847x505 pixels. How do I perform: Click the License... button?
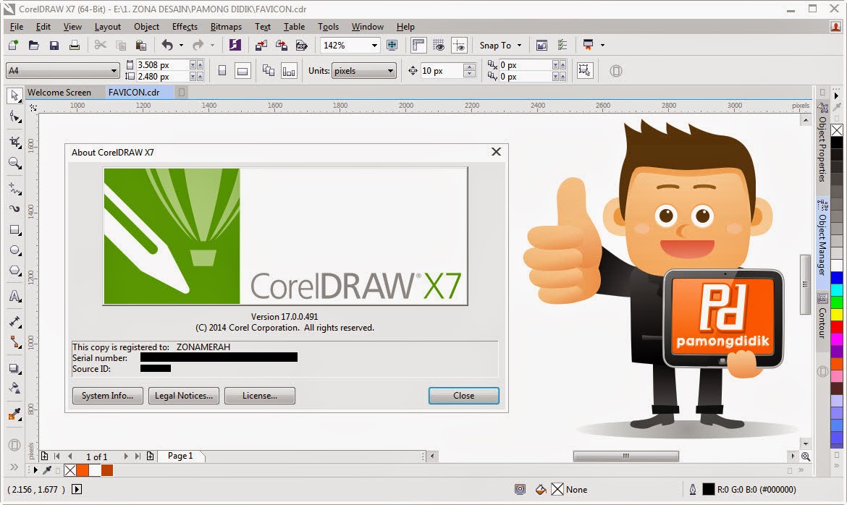click(x=260, y=395)
